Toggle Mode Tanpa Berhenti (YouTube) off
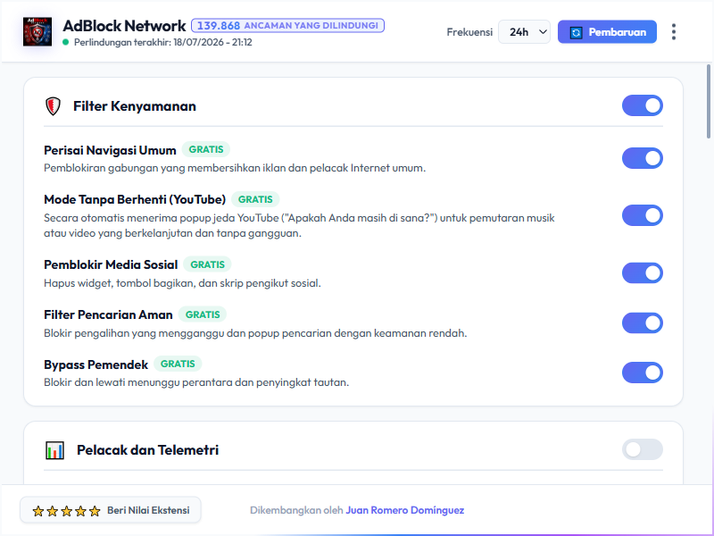The height and width of the screenshot is (536, 714). 642,215
